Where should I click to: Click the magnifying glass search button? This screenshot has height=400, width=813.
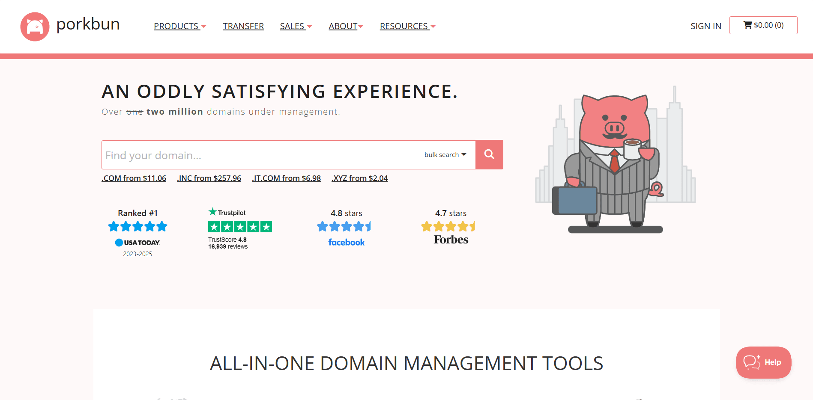pos(489,154)
